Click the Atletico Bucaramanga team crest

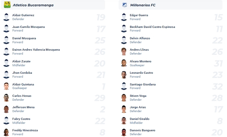[7, 5]
